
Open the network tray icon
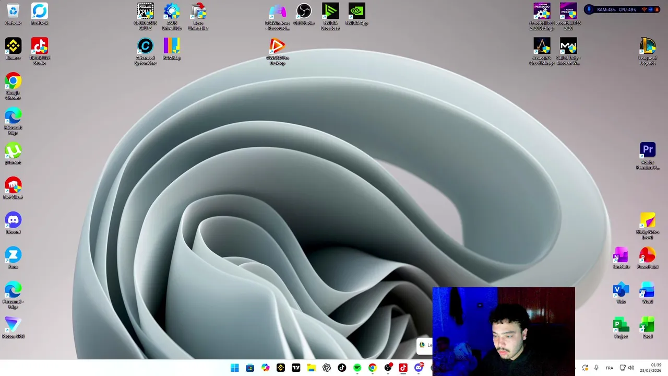coord(623,368)
